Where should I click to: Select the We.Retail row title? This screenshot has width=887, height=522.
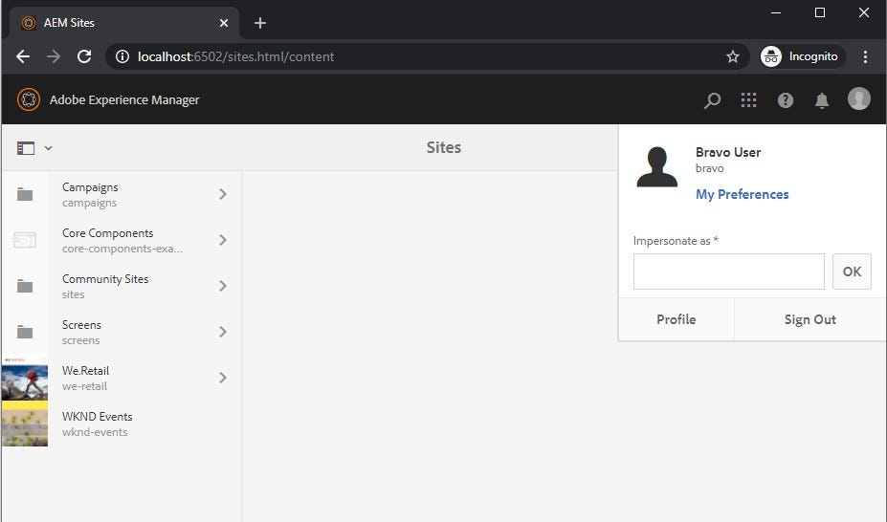coord(85,371)
